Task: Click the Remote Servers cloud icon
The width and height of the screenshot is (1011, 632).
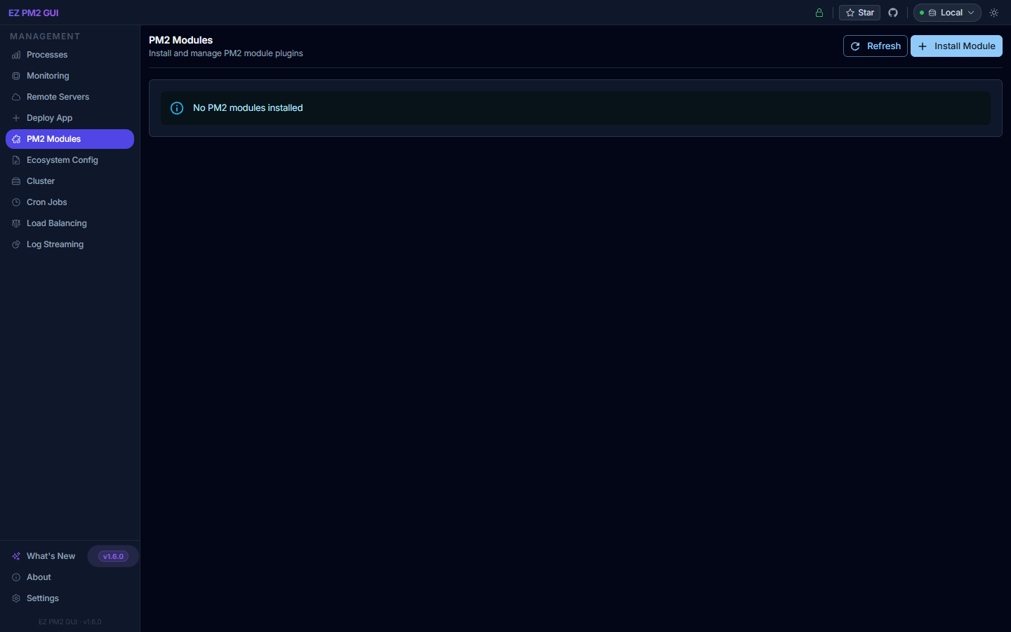Action: click(15, 97)
